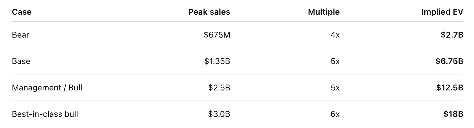
Task: Select the 6x multiple cell
Action: click(x=335, y=114)
